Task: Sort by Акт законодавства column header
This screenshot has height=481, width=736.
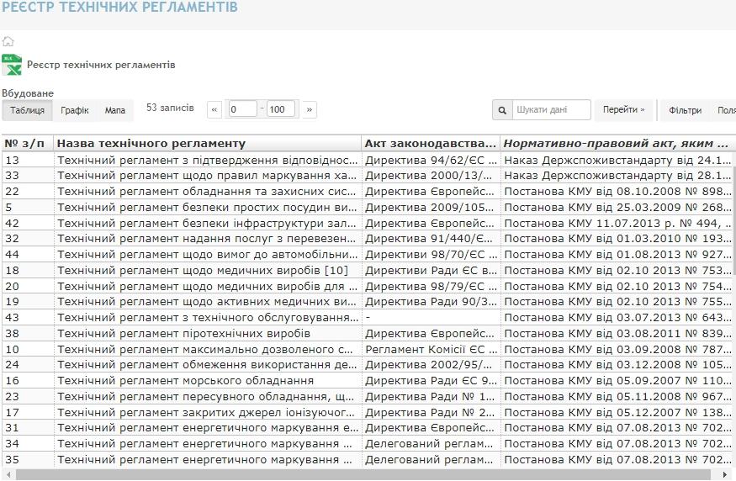Action: click(430, 144)
